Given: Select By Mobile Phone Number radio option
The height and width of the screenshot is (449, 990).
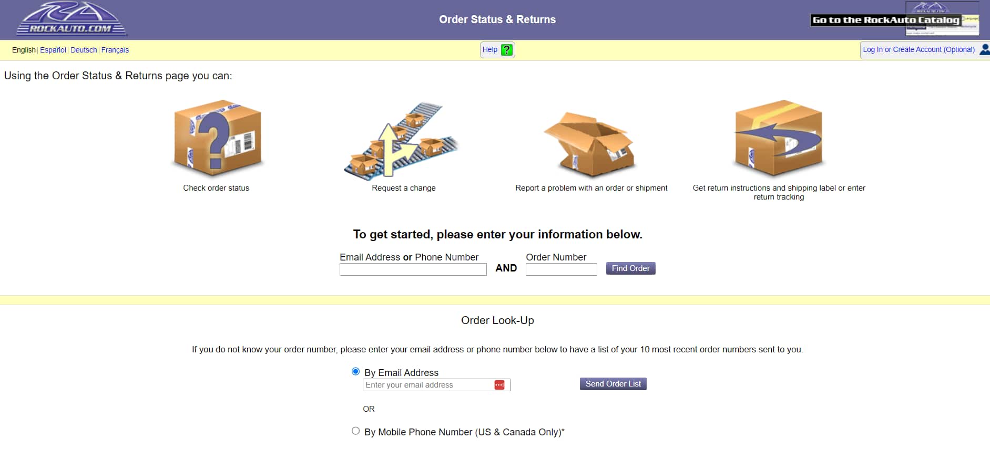Looking at the screenshot, I should pyautogui.click(x=356, y=431).
